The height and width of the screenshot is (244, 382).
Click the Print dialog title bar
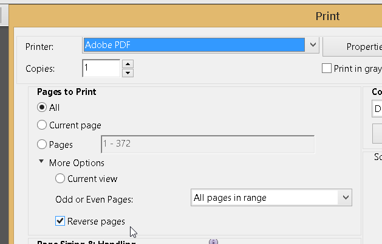pyautogui.click(x=196, y=16)
